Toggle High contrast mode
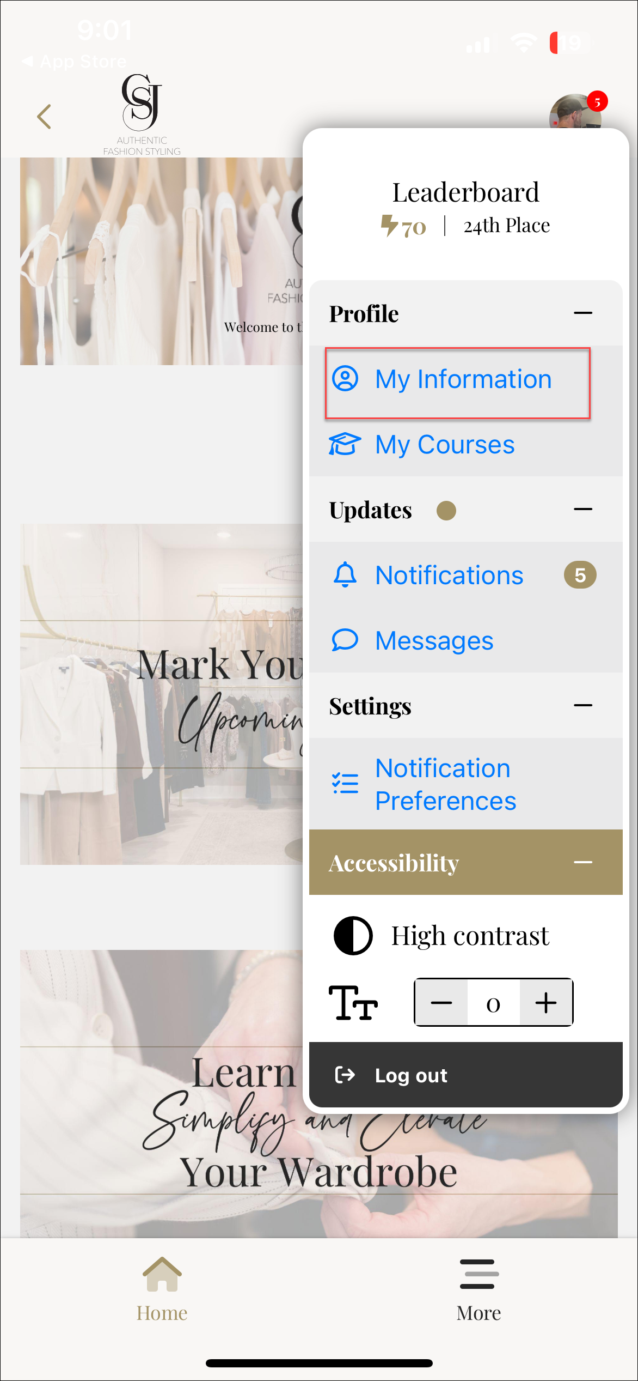Screen dimensions: 638x1381 pyautogui.click(x=353, y=936)
